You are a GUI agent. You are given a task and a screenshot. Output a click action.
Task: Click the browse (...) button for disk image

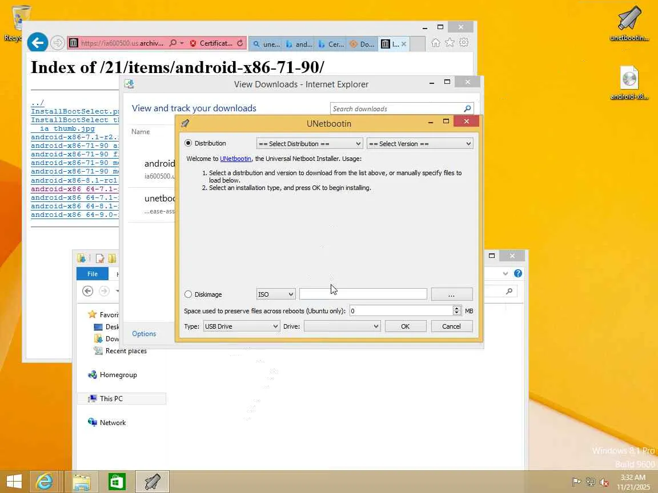click(452, 294)
